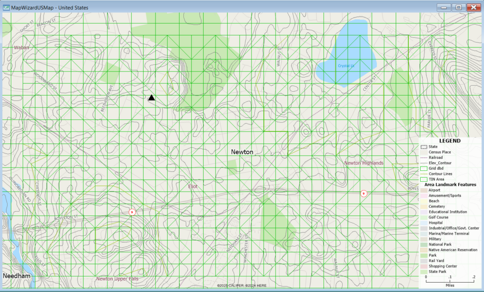Click the Needham label at bottom left

click(16, 275)
